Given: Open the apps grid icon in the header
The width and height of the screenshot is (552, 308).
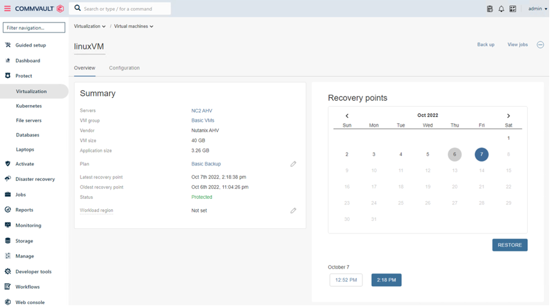Looking at the screenshot, I should click(513, 9).
